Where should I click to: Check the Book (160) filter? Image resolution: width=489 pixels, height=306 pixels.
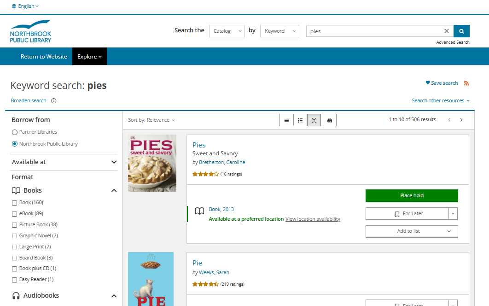click(14, 203)
